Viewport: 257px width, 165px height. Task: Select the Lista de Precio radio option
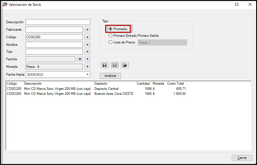click(122, 42)
